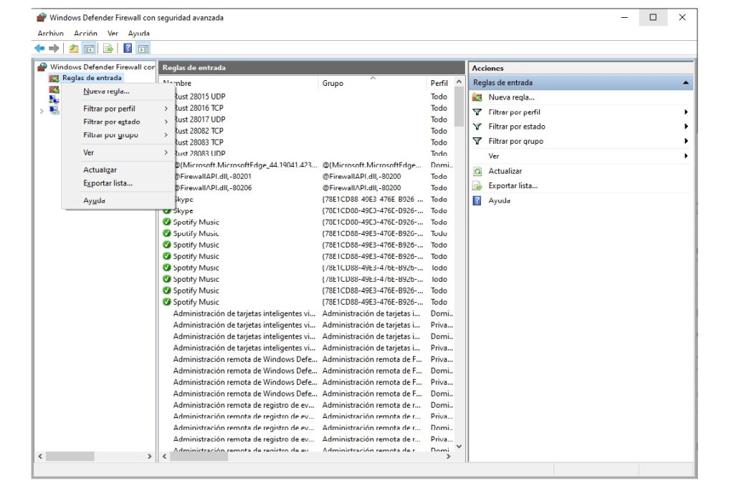Collapse the Reglas de entrada actions section
This screenshot has width=734, height=498.
[686, 83]
